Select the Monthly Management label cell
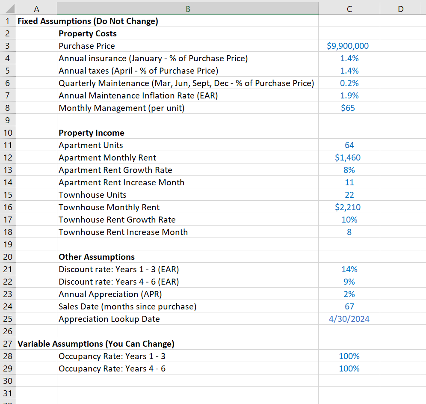The image size is (426, 404). (x=188, y=108)
